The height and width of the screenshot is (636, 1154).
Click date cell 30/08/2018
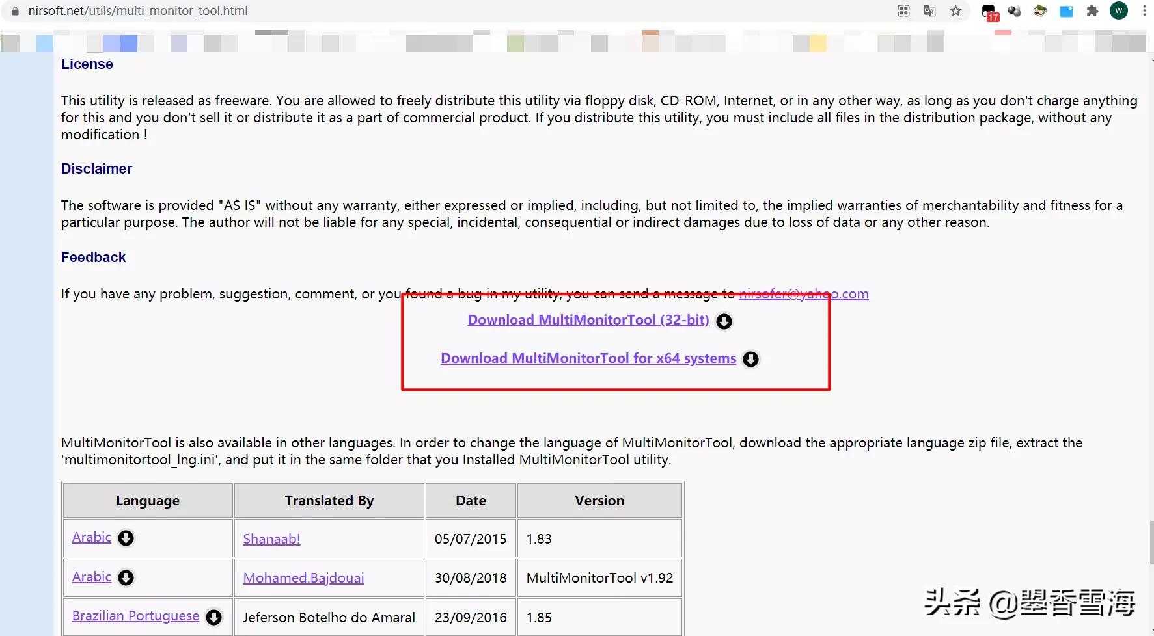coord(471,578)
